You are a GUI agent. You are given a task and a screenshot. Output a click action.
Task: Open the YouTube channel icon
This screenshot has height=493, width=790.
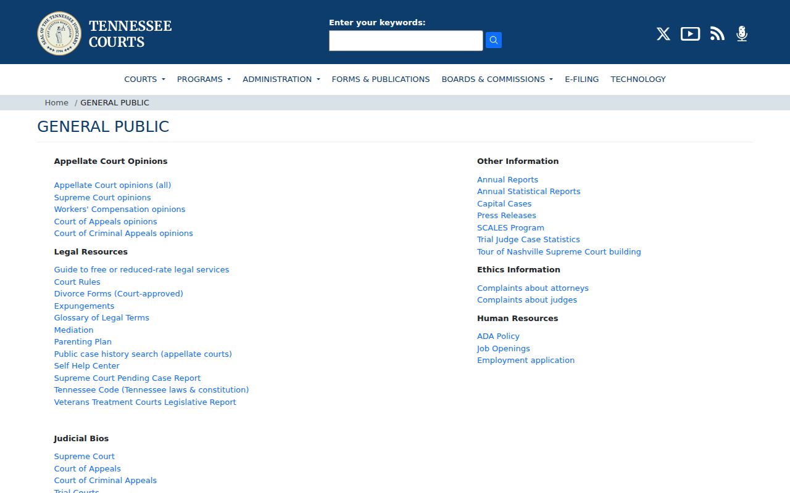[x=690, y=34]
